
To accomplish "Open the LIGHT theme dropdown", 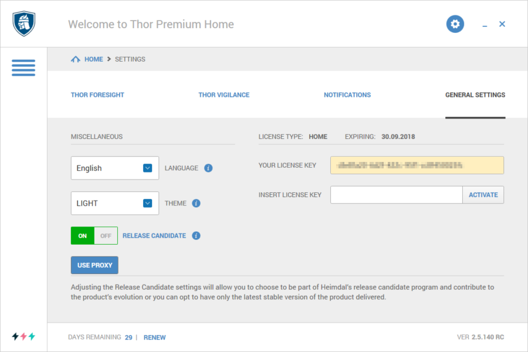I will pos(114,204).
